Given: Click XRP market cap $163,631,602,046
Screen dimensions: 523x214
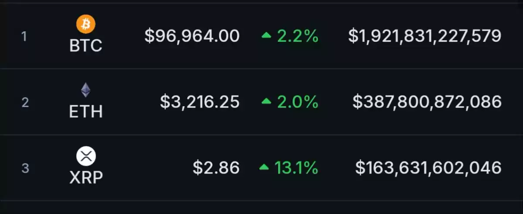Looking at the screenshot, I should (428, 167).
